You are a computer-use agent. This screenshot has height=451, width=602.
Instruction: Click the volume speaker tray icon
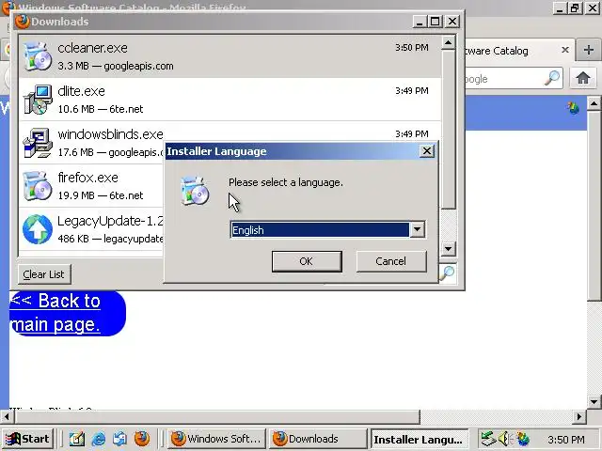[504, 439]
